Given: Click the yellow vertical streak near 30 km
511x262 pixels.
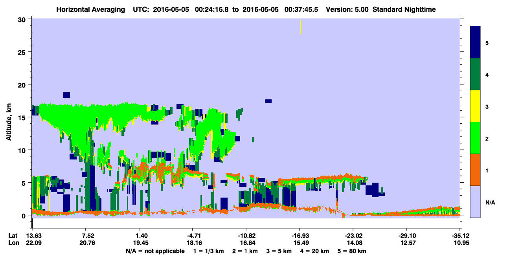Looking at the screenshot, I should [x=301, y=26].
